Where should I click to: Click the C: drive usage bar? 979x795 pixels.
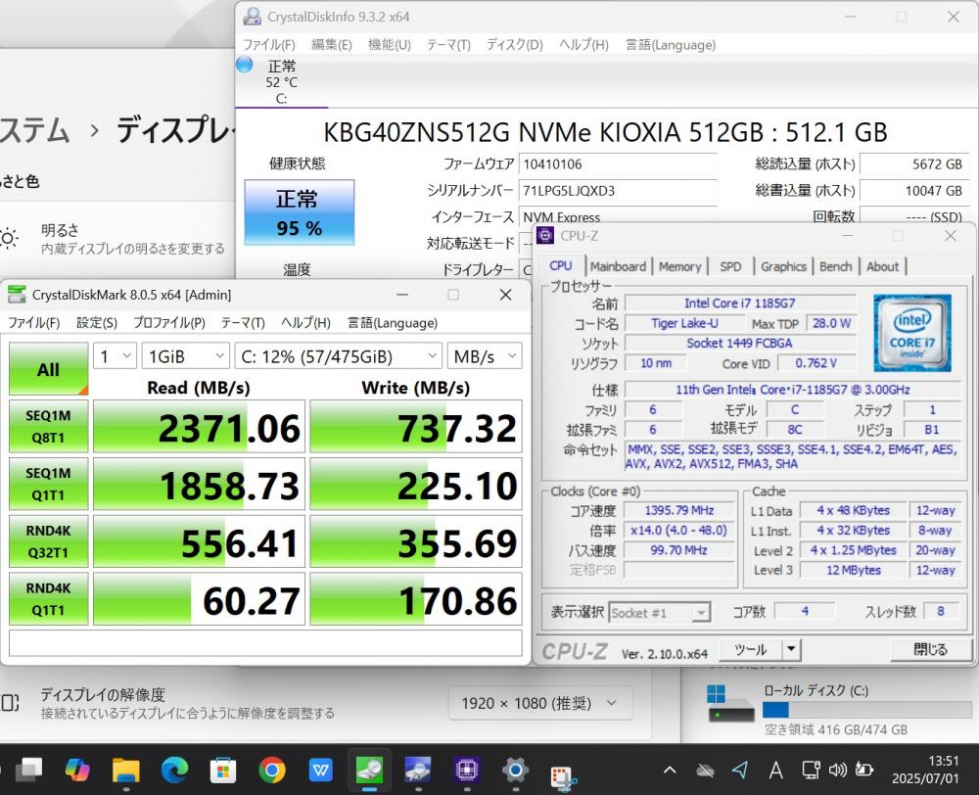pos(867,710)
